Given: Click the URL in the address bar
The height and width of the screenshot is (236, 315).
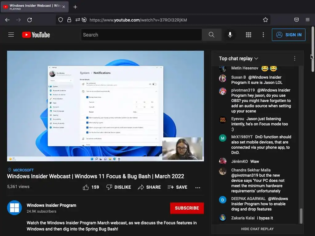Looking at the screenshot, I should coord(138,20).
